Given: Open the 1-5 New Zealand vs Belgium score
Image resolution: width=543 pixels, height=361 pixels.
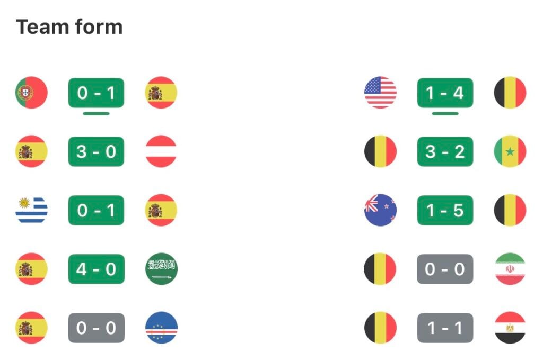Looking at the screenshot, I should point(445,210).
